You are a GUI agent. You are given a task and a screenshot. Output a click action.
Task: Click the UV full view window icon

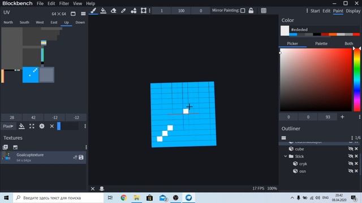click(73, 14)
